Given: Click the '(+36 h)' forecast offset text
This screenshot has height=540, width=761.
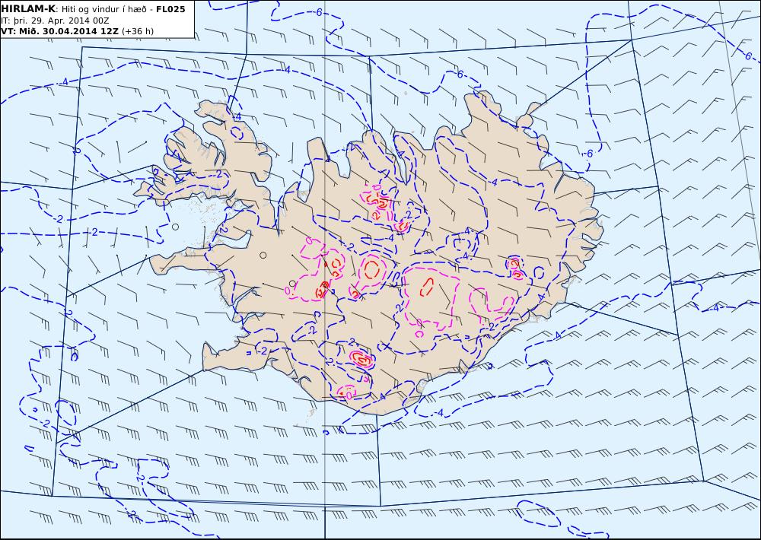Looking at the screenshot, I should tap(137, 31).
